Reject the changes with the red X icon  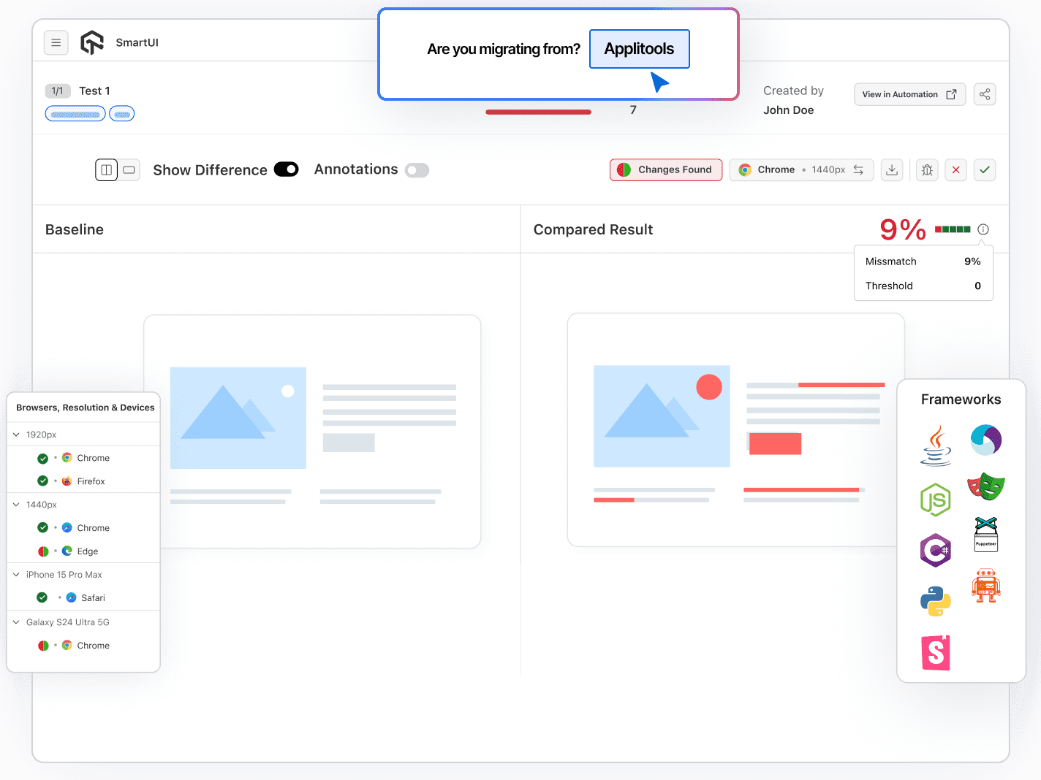click(956, 170)
